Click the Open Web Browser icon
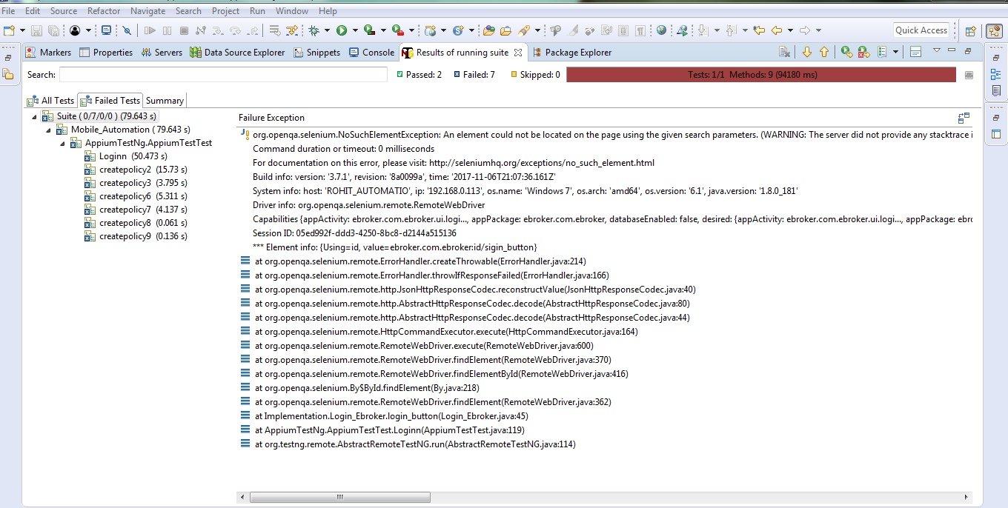1008x508 pixels. 660,30
